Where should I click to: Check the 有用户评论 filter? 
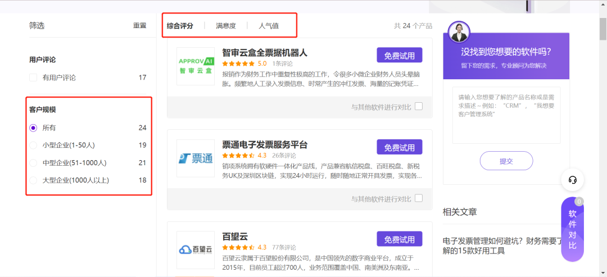coord(33,78)
